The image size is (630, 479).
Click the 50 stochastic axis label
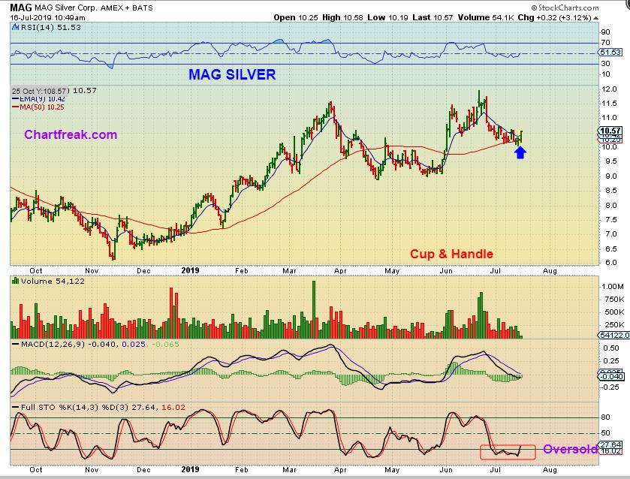(x=605, y=432)
